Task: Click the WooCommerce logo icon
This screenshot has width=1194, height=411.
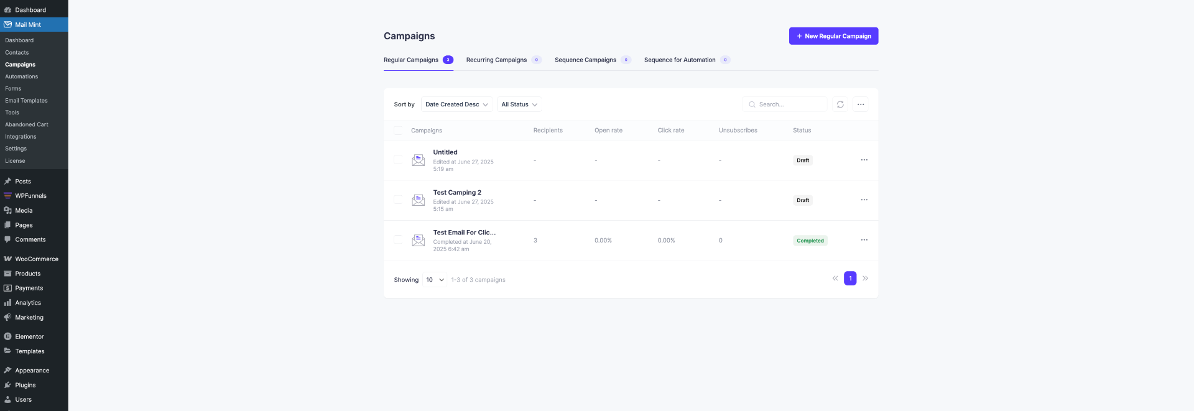Action: [7, 259]
